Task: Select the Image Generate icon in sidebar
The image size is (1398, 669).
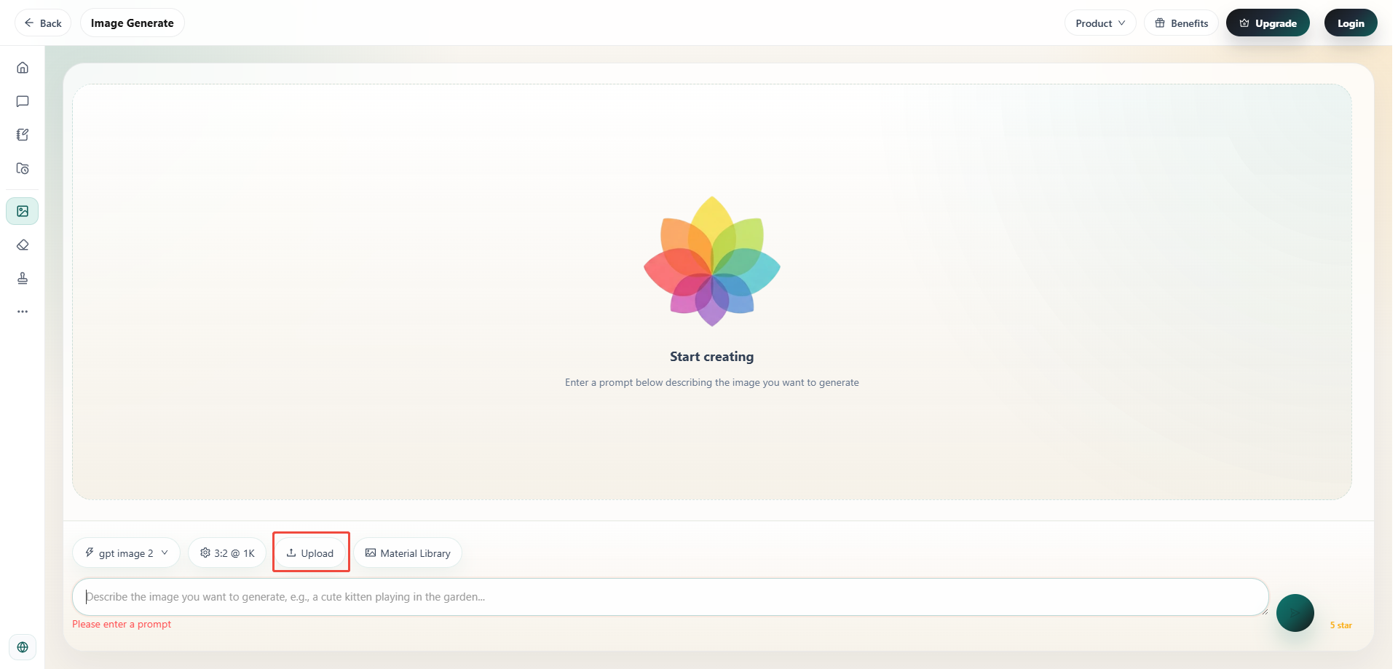Action: point(23,211)
